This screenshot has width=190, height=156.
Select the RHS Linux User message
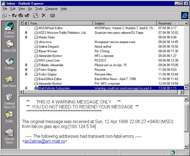(102, 60)
